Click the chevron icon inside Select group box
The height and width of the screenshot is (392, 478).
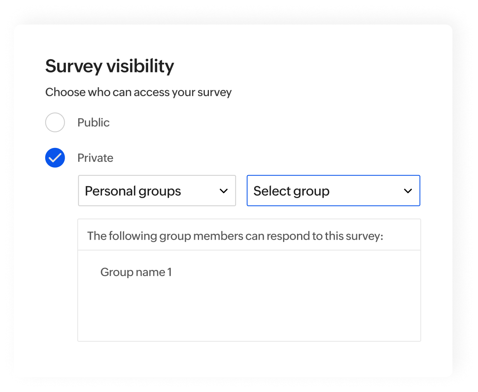pyautogui.click(x=408, y=191)
